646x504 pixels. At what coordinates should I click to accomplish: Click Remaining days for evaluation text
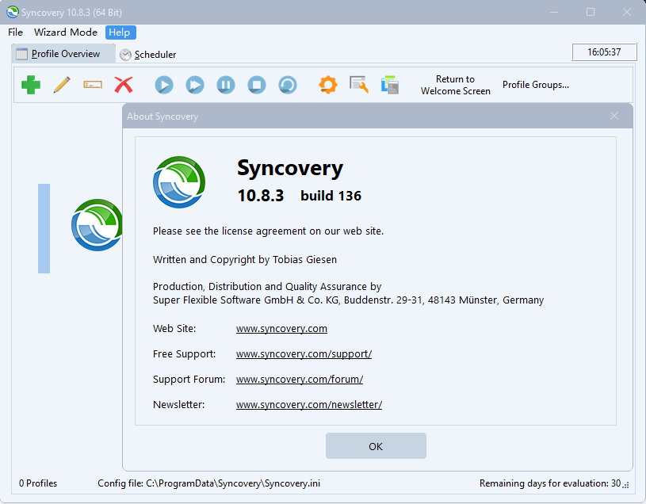pos(550,483)
